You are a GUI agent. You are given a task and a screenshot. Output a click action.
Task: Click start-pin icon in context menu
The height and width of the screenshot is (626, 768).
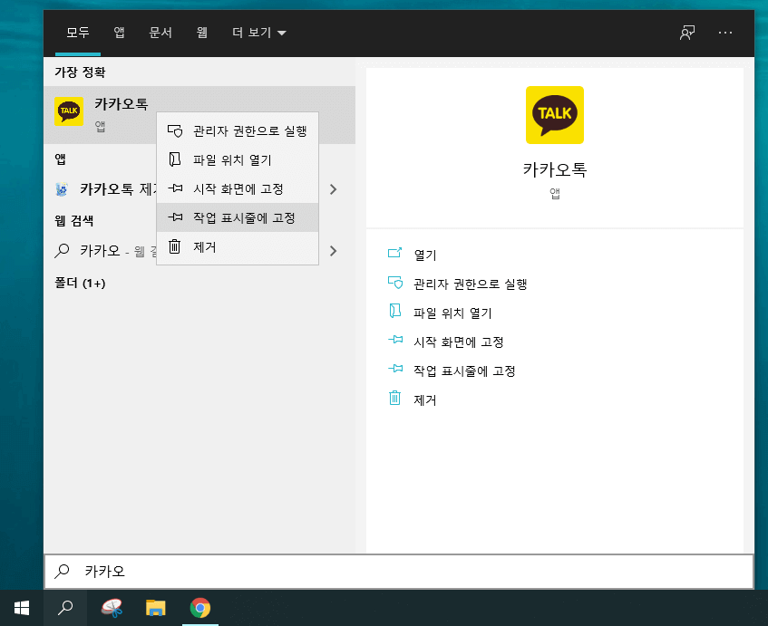[175, 188]
